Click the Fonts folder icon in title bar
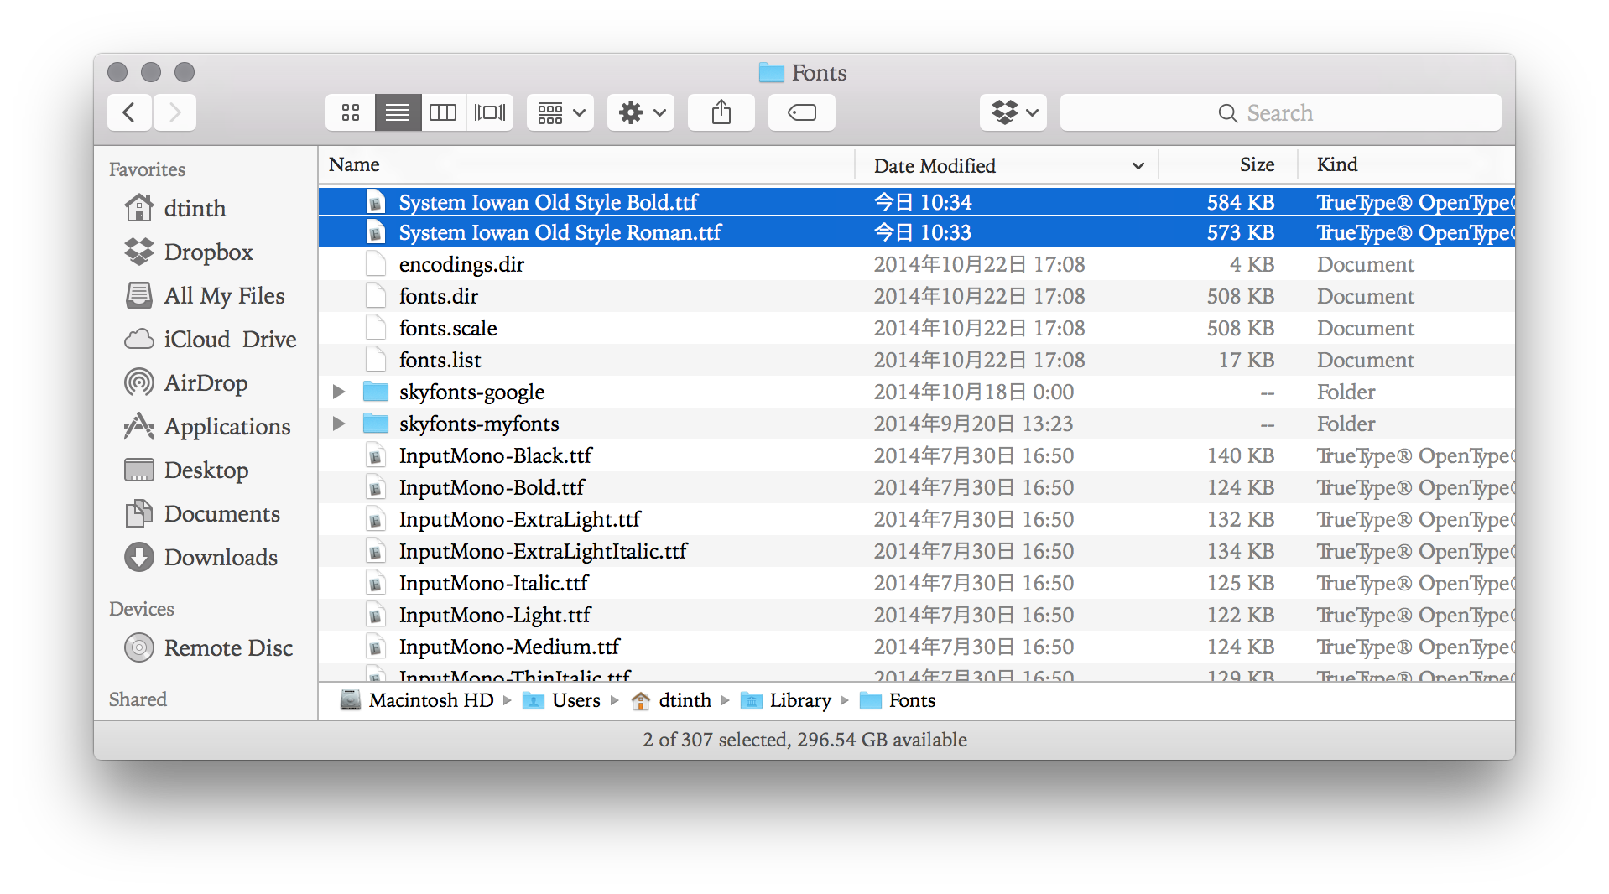The width and height of the screenshot is (1609, 894). pos(771,73)
